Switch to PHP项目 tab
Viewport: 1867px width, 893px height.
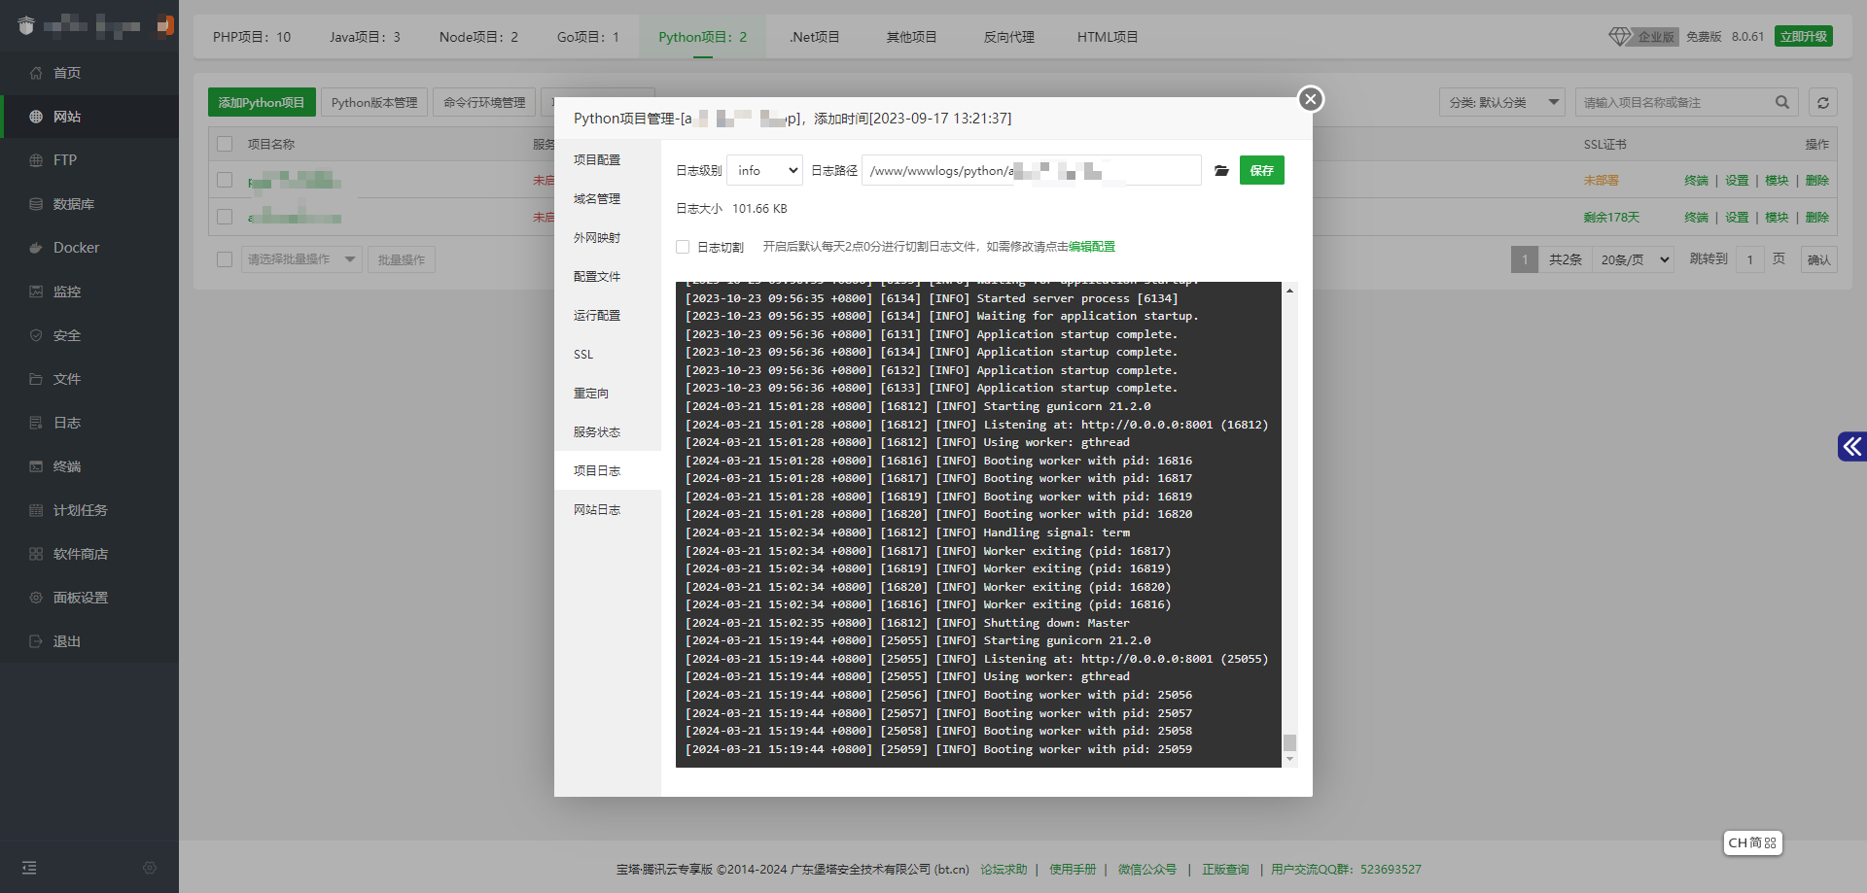(x=252, y=37)
